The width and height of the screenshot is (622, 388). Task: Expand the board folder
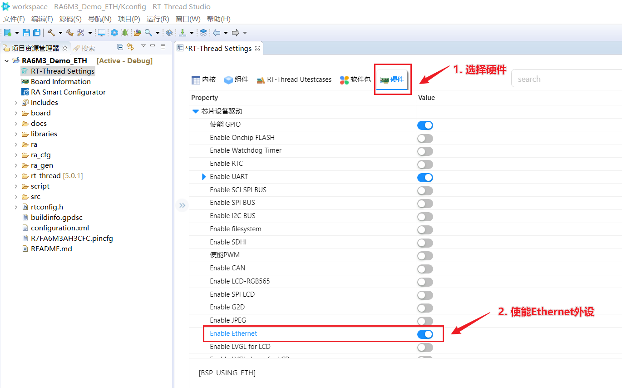[x=16, y=113]
